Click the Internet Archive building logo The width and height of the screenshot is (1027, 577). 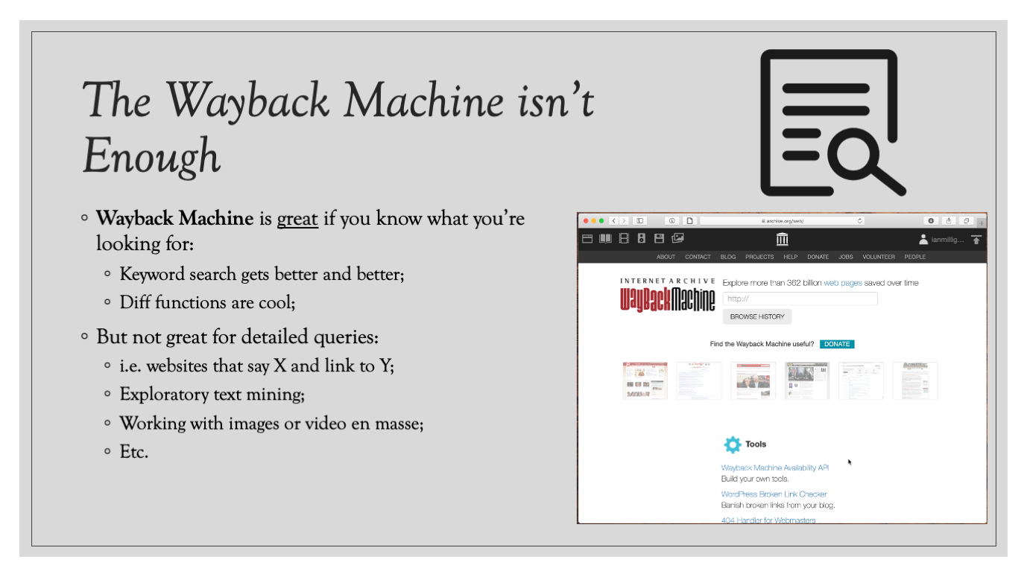782,239
